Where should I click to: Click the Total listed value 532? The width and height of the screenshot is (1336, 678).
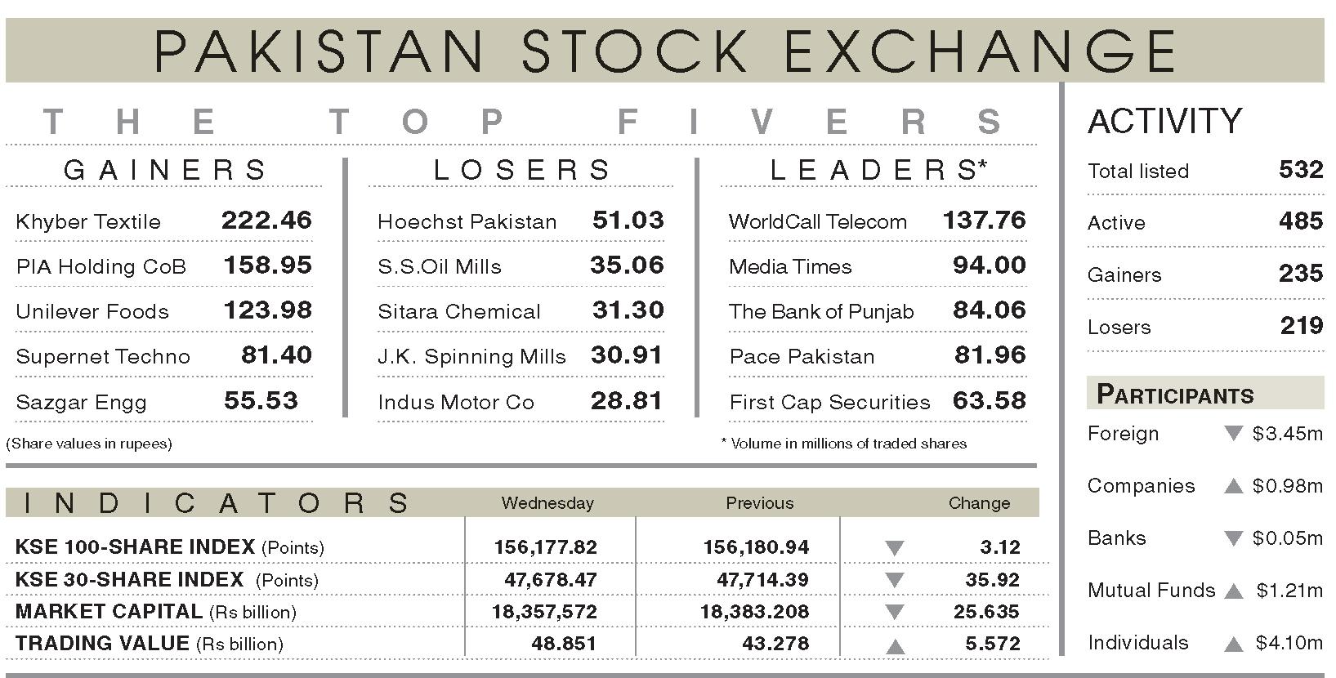[1301, 169]
